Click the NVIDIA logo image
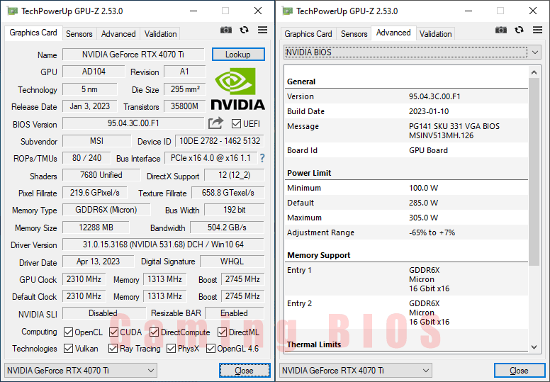This screenshot has height=382, width=550. (238, 89)
